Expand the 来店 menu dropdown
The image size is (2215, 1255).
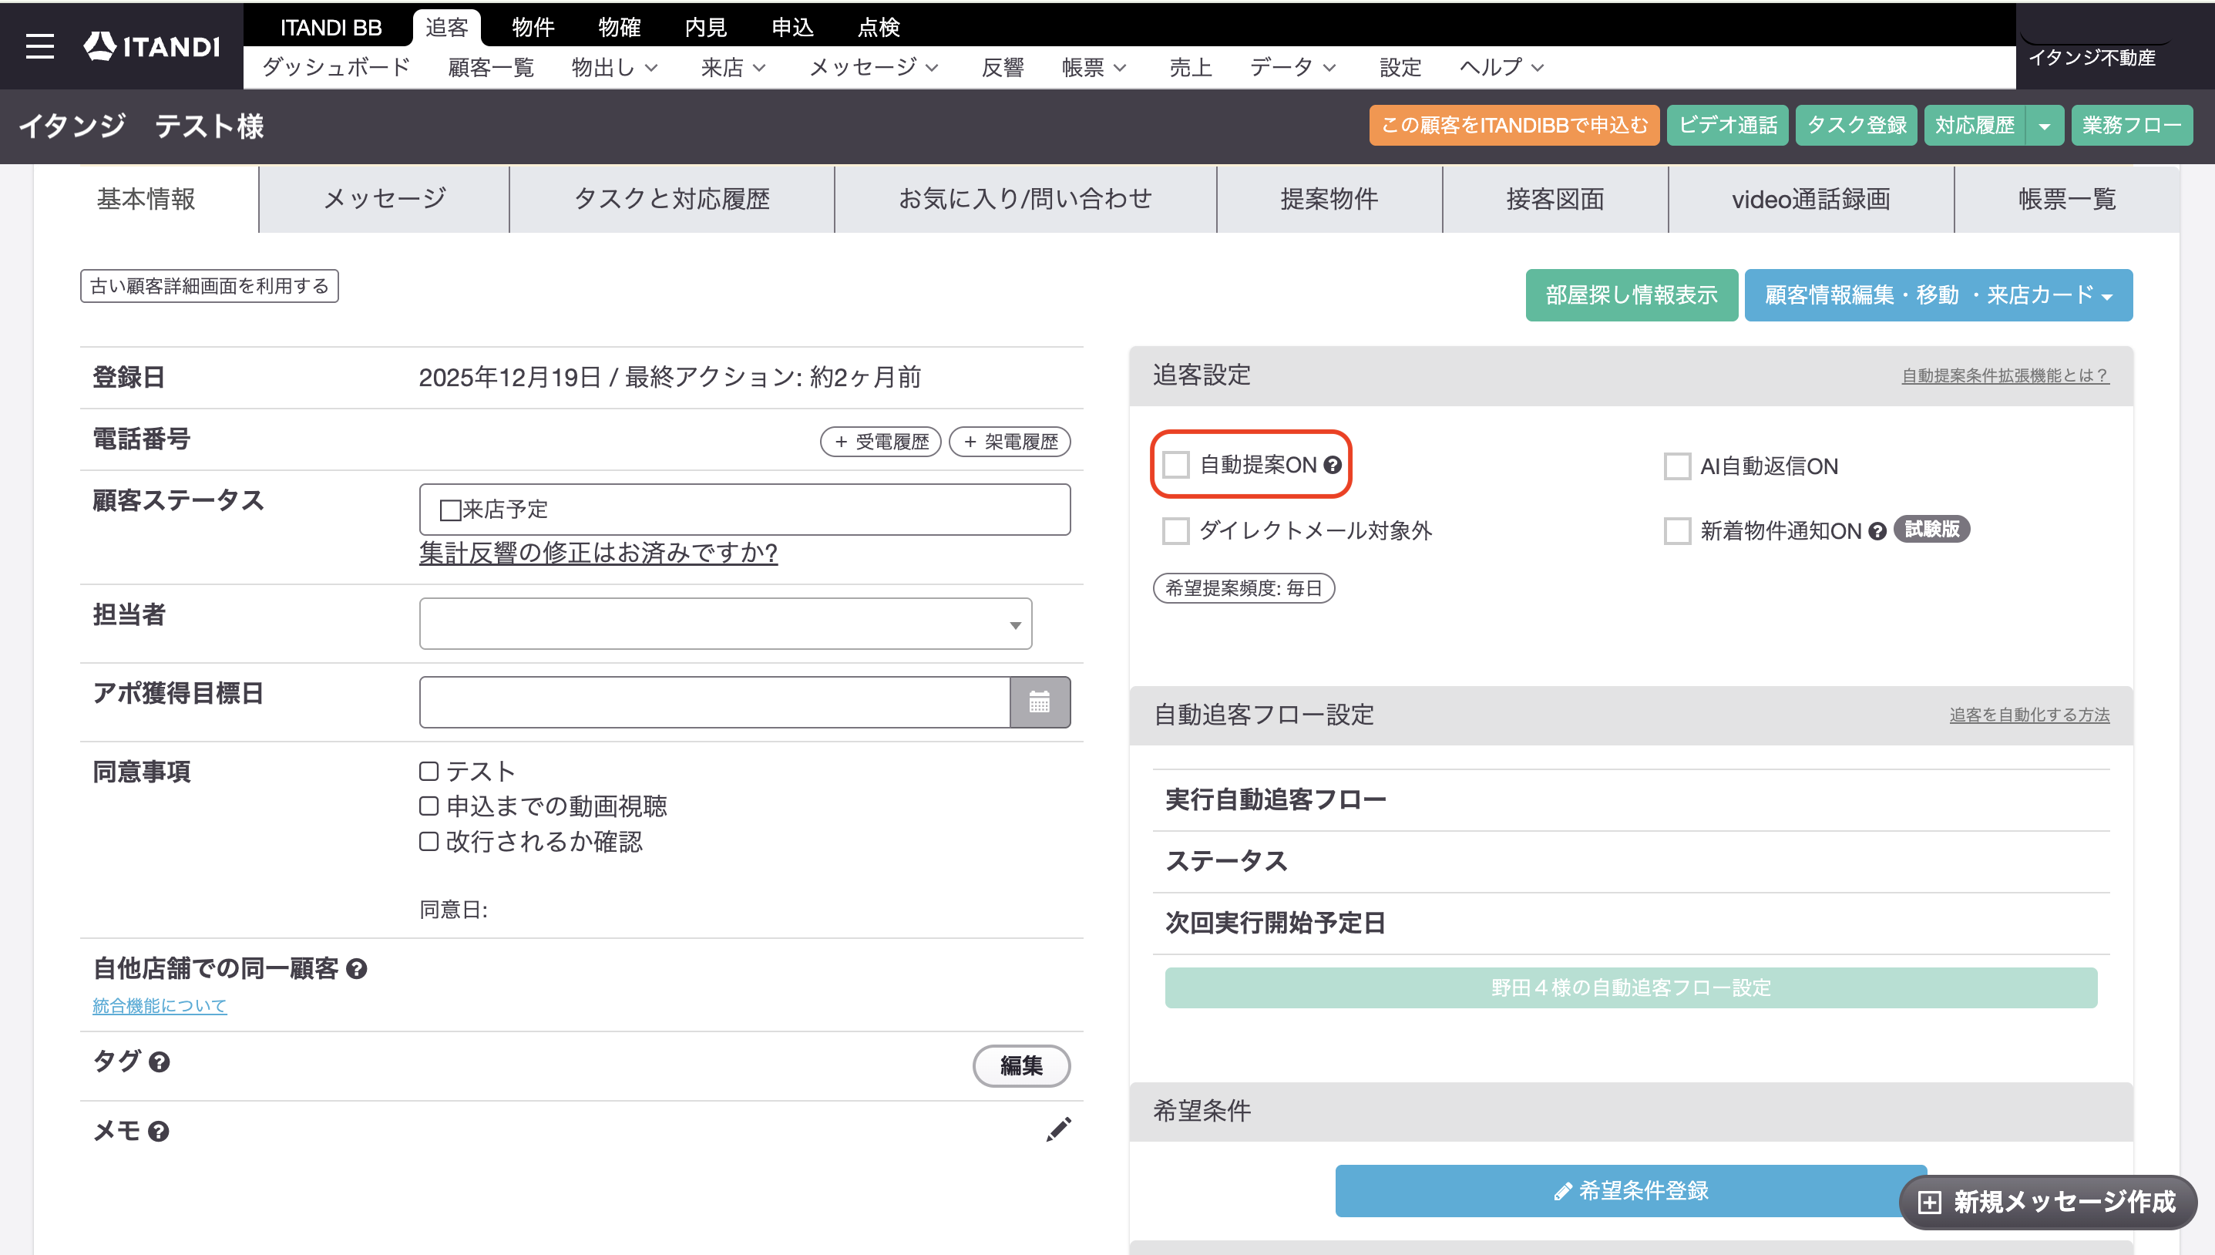(x=733, y=67)
